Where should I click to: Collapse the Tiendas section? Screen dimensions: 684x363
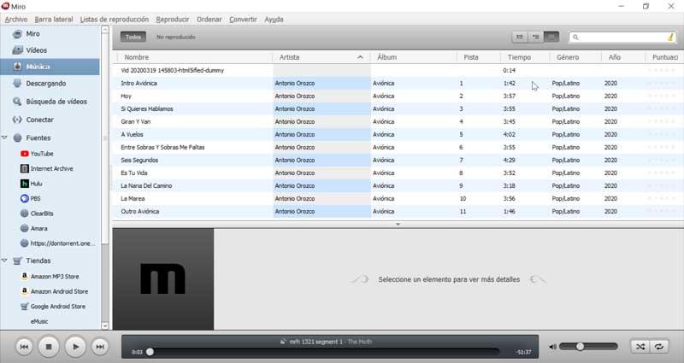(5, 261)
